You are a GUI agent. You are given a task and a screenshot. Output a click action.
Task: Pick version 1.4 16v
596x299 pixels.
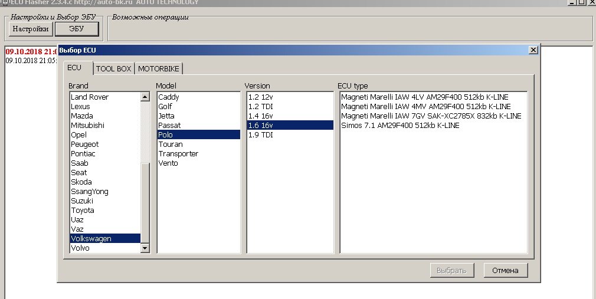(290, 116)
